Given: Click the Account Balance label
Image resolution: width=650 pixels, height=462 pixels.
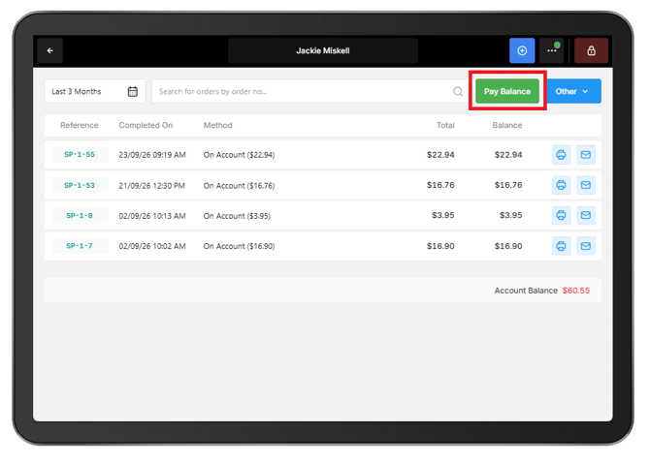Looking at the screenshot, I should pos(526,291).
